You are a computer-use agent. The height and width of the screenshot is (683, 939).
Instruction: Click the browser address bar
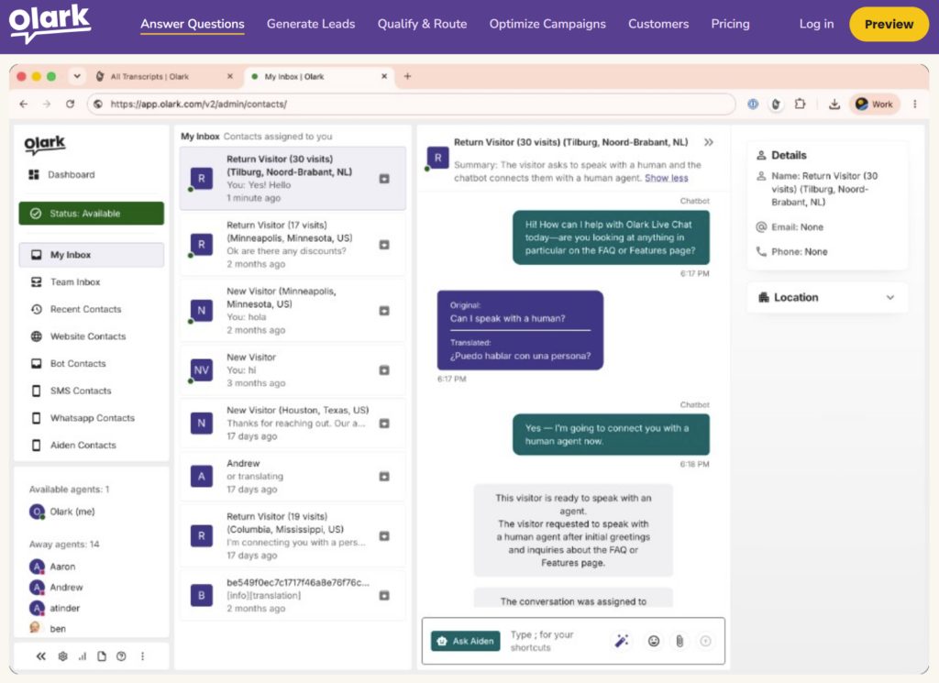pos(412,105)
